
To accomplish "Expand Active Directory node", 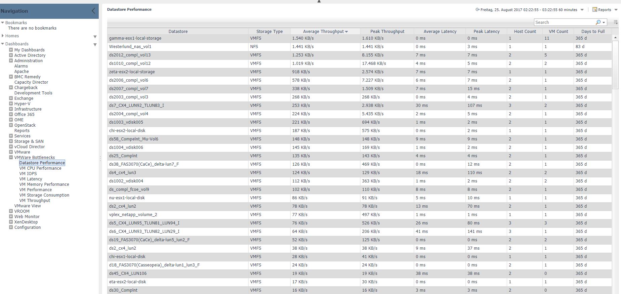I will pos(11,55).
